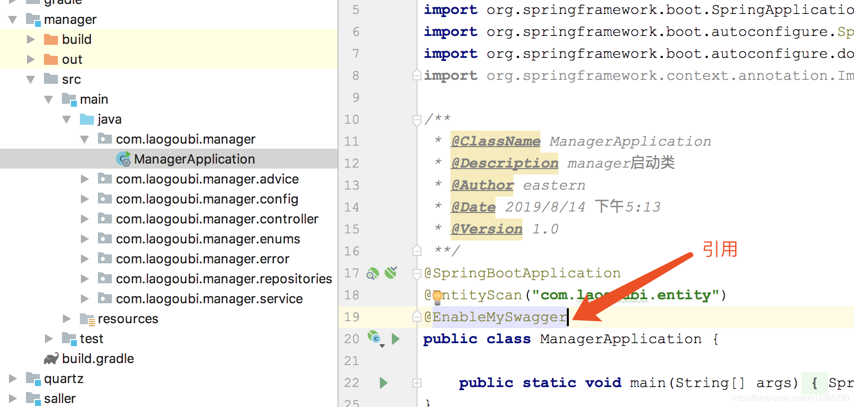This screenshot has height=407, width=854.
Task: Click the "com.laogoubi.entity" string literal
Action: (x=626, y=295)
